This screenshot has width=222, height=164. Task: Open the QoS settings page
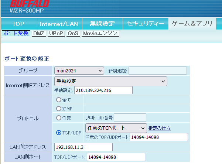[x=73, y=34]
